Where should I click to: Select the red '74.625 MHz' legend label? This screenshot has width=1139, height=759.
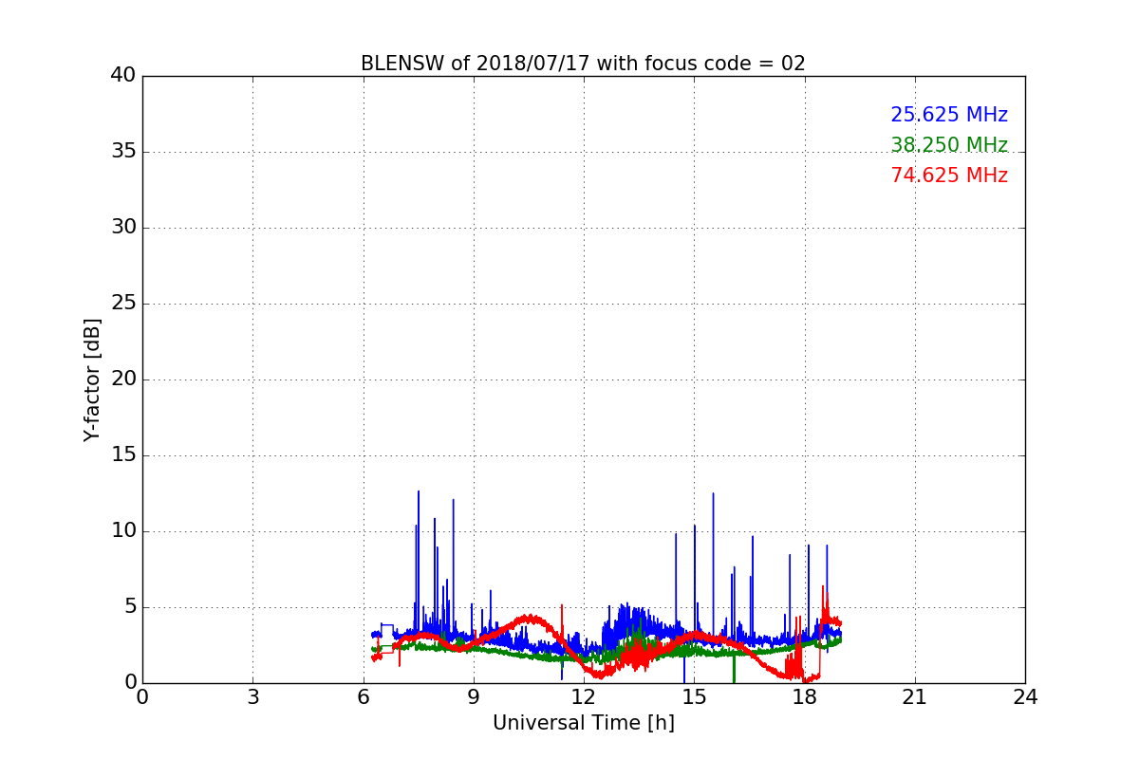(949, 176)
